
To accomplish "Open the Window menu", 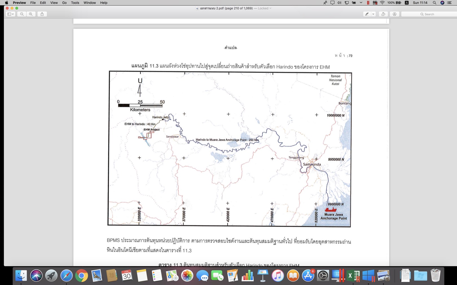I will [x=89, y=3].
